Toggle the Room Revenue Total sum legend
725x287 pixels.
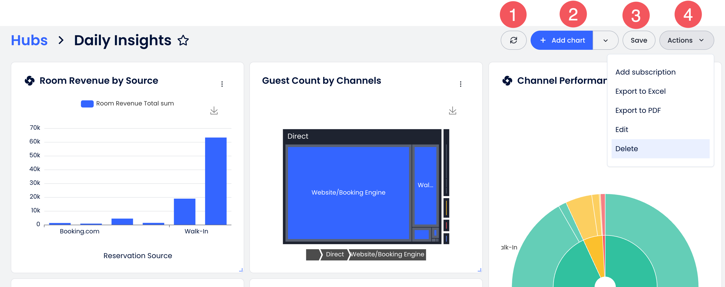127,104
